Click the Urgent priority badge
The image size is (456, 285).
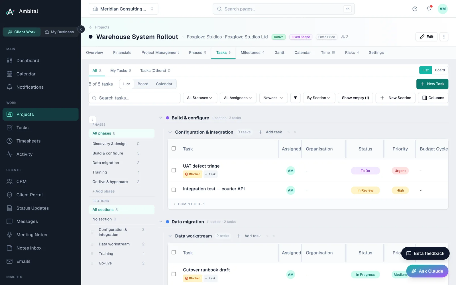400,171
